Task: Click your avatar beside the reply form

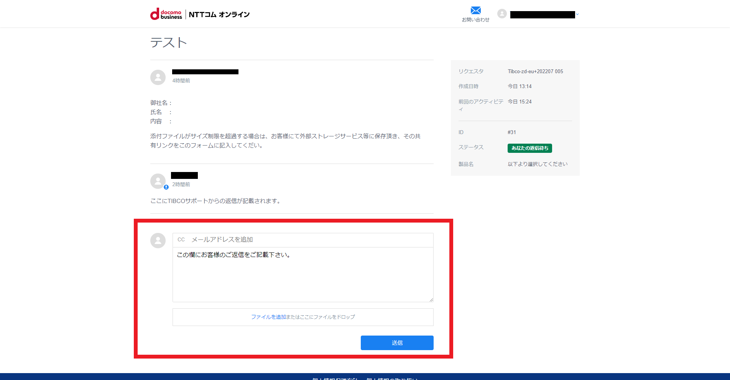Action: pyautogui.click(x=158, y=241)
